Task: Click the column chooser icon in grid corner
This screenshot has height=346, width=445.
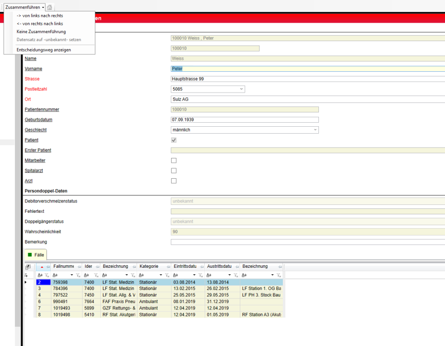Action: pos(28,266)
